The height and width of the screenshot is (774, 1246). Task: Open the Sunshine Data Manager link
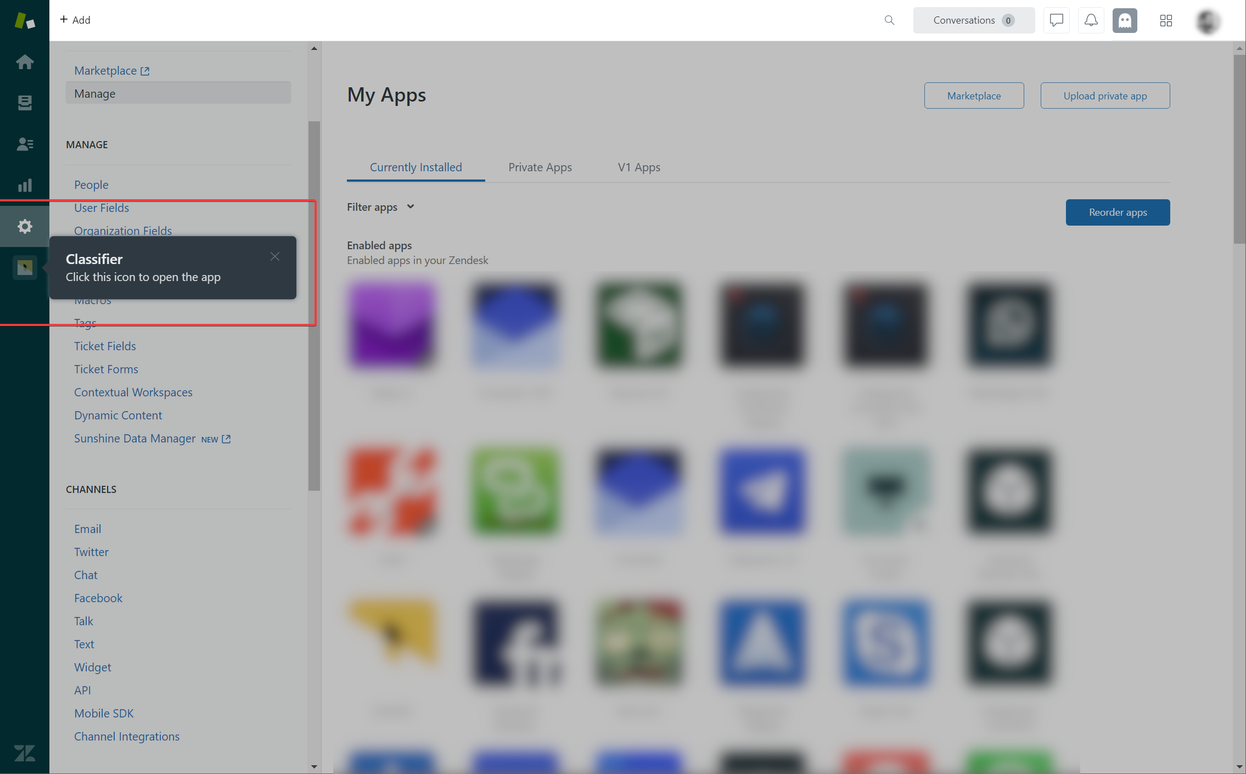152,439
